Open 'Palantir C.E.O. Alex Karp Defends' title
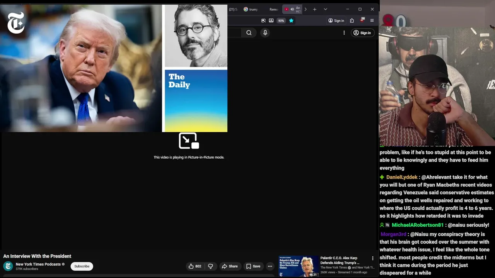This screenshot has width=495, height=278. (x=340, y=260)
